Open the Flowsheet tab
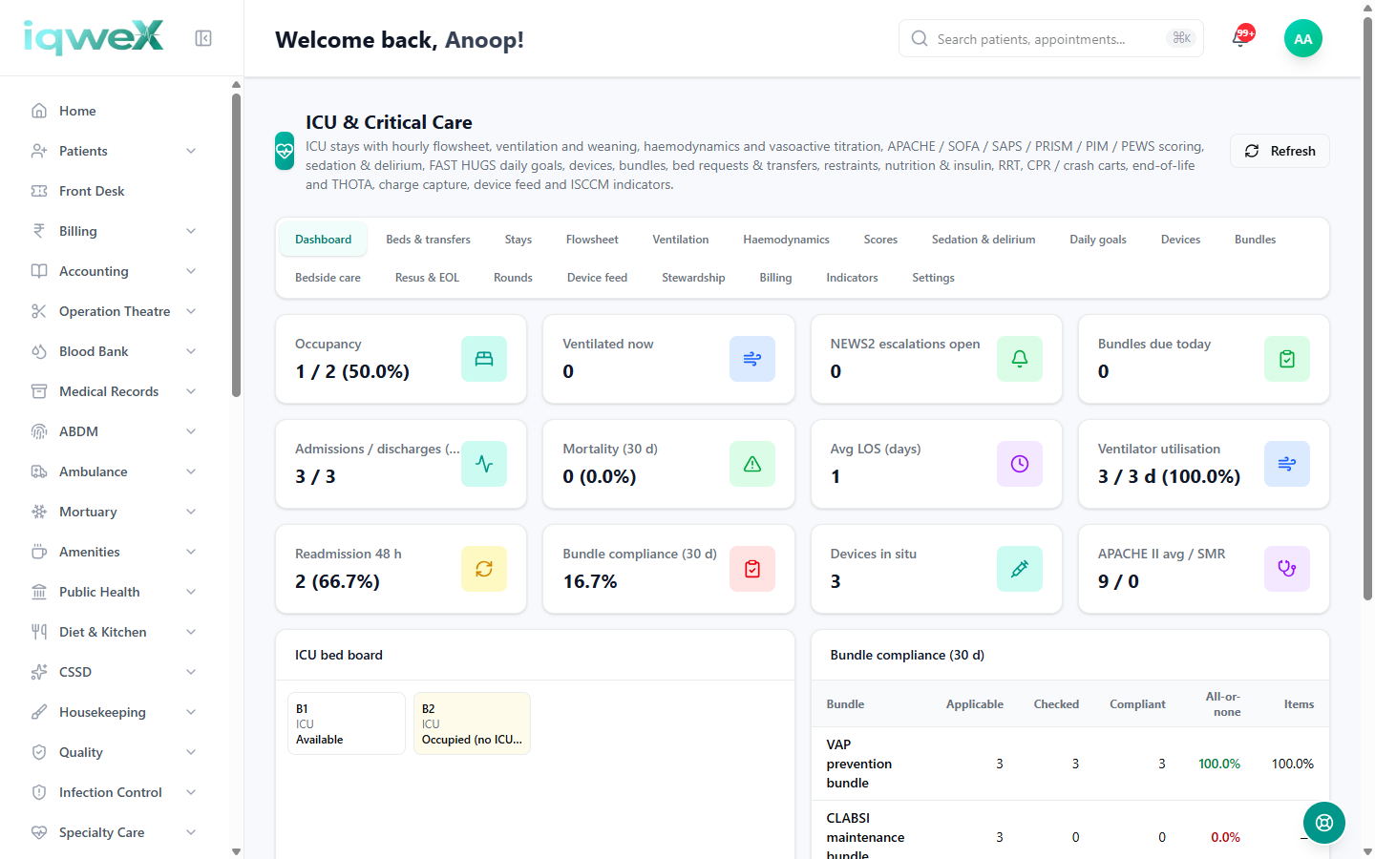 [x=592, y=240]
